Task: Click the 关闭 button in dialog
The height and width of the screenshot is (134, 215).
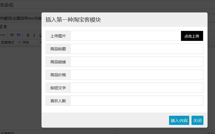Action: pos(197,120)
